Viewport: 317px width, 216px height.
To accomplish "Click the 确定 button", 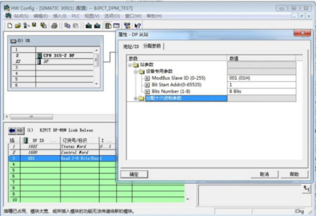I will [134, 174].
